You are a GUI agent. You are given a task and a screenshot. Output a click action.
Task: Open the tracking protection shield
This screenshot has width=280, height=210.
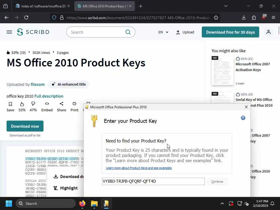[54, 17]
